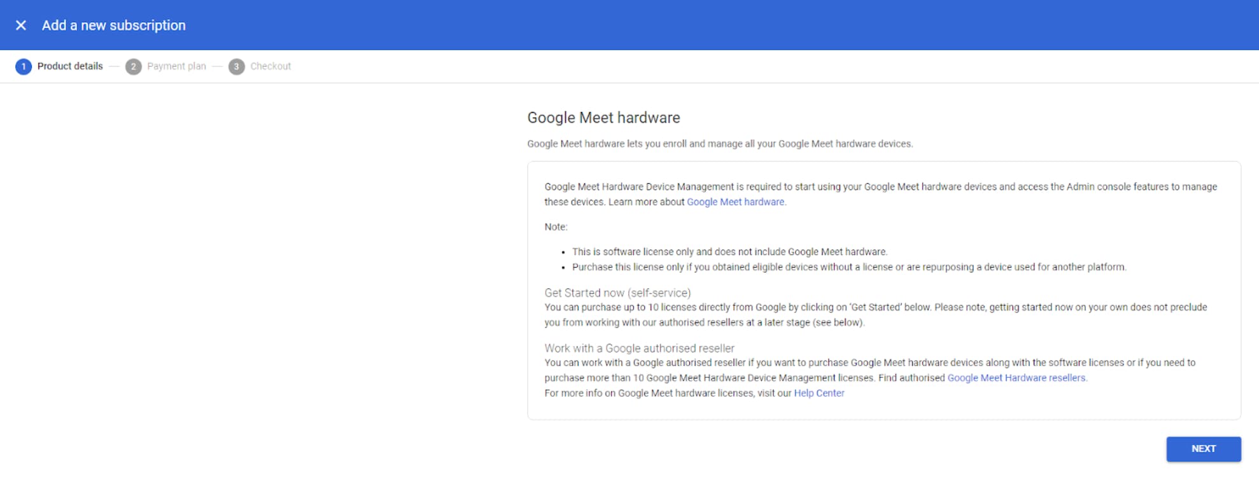This screenshot has width=1259, height=491.
Task: Close the Add a new subscription dialog
Action: point(21,25)
